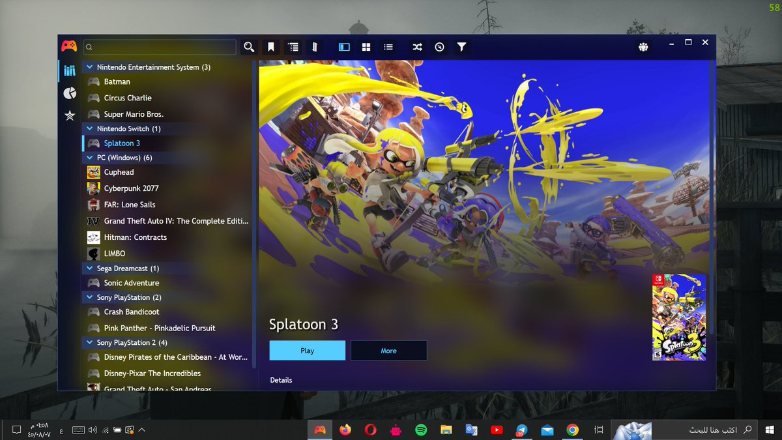Select Splatoon 3 in the game list
The height and width of the screenshot is (440, 782).
pyautogui.click(x=167, y=143)
